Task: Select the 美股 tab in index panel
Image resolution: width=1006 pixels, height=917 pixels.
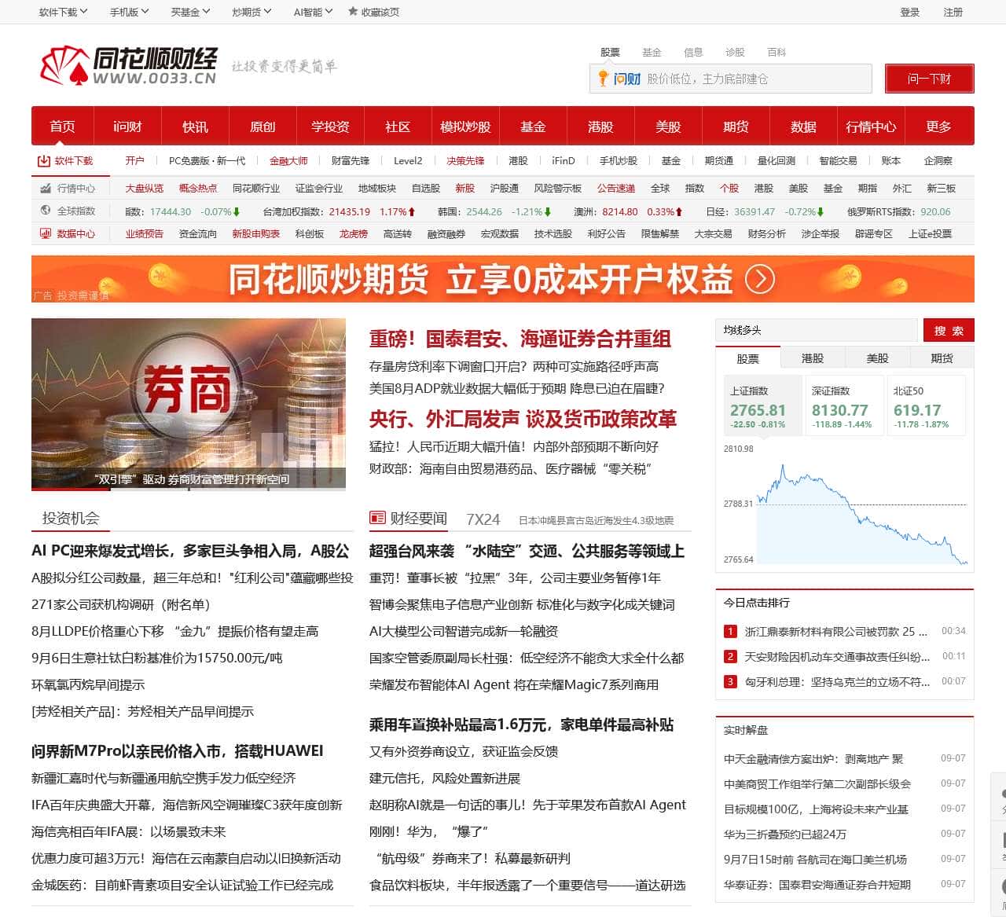Action: point(877,358)
